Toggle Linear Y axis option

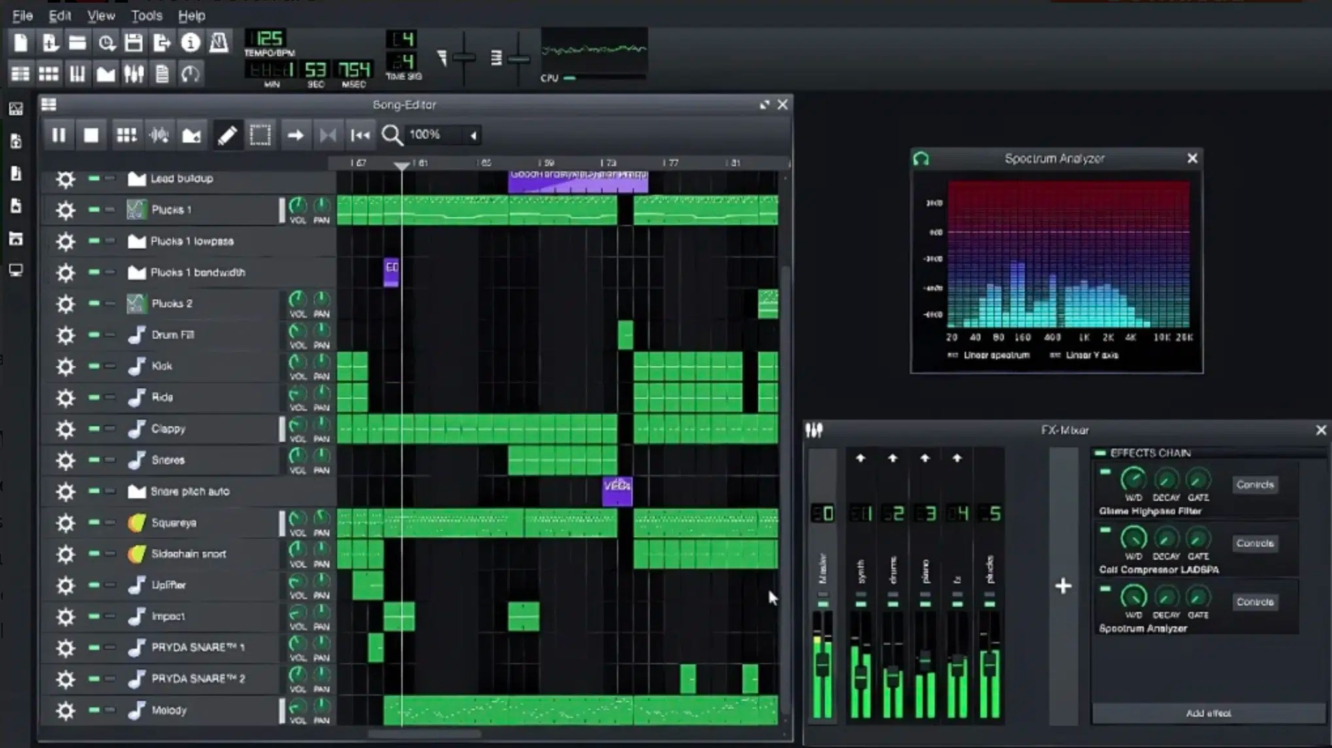pos(1055,355)
